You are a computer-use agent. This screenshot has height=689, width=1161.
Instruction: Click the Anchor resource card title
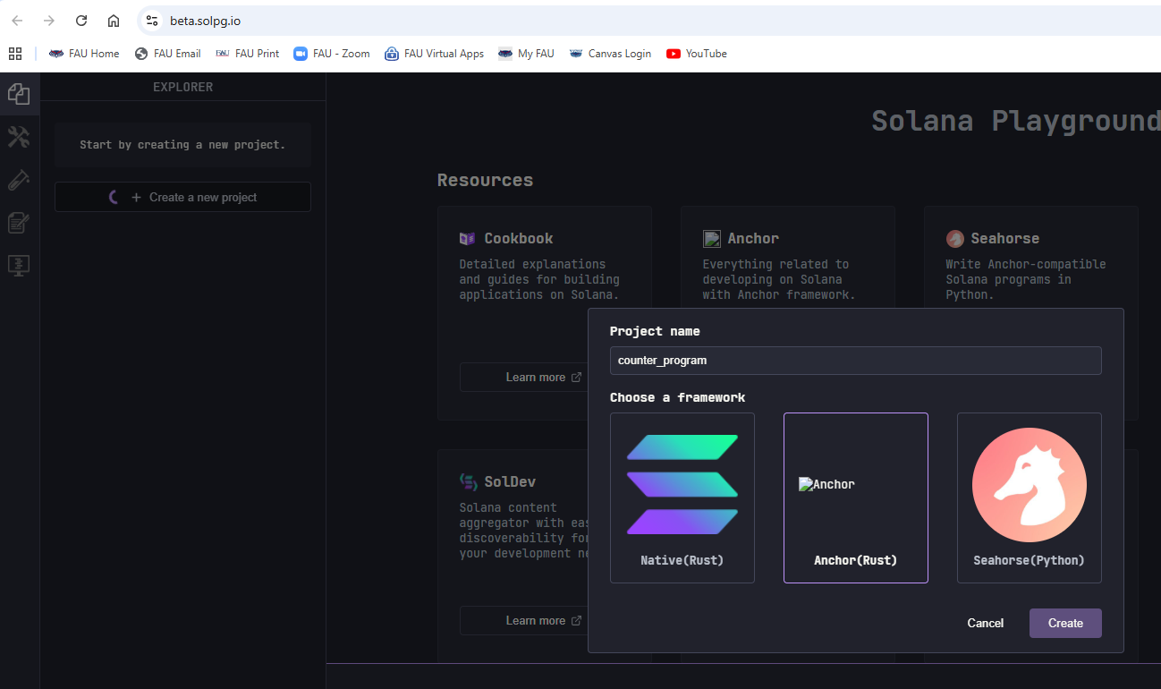click(x=753, y=239)
